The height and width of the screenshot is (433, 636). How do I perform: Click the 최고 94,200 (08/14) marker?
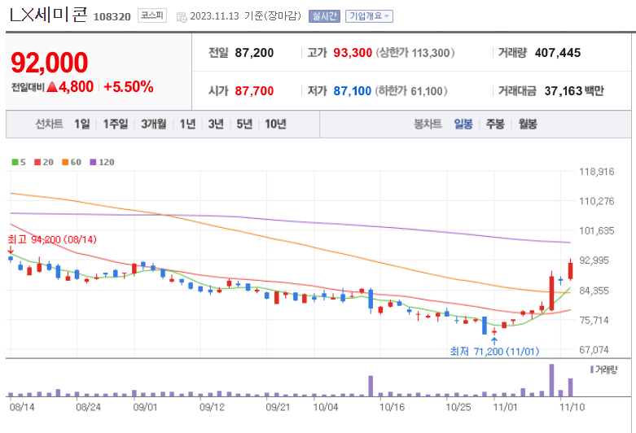click(52, 239)
